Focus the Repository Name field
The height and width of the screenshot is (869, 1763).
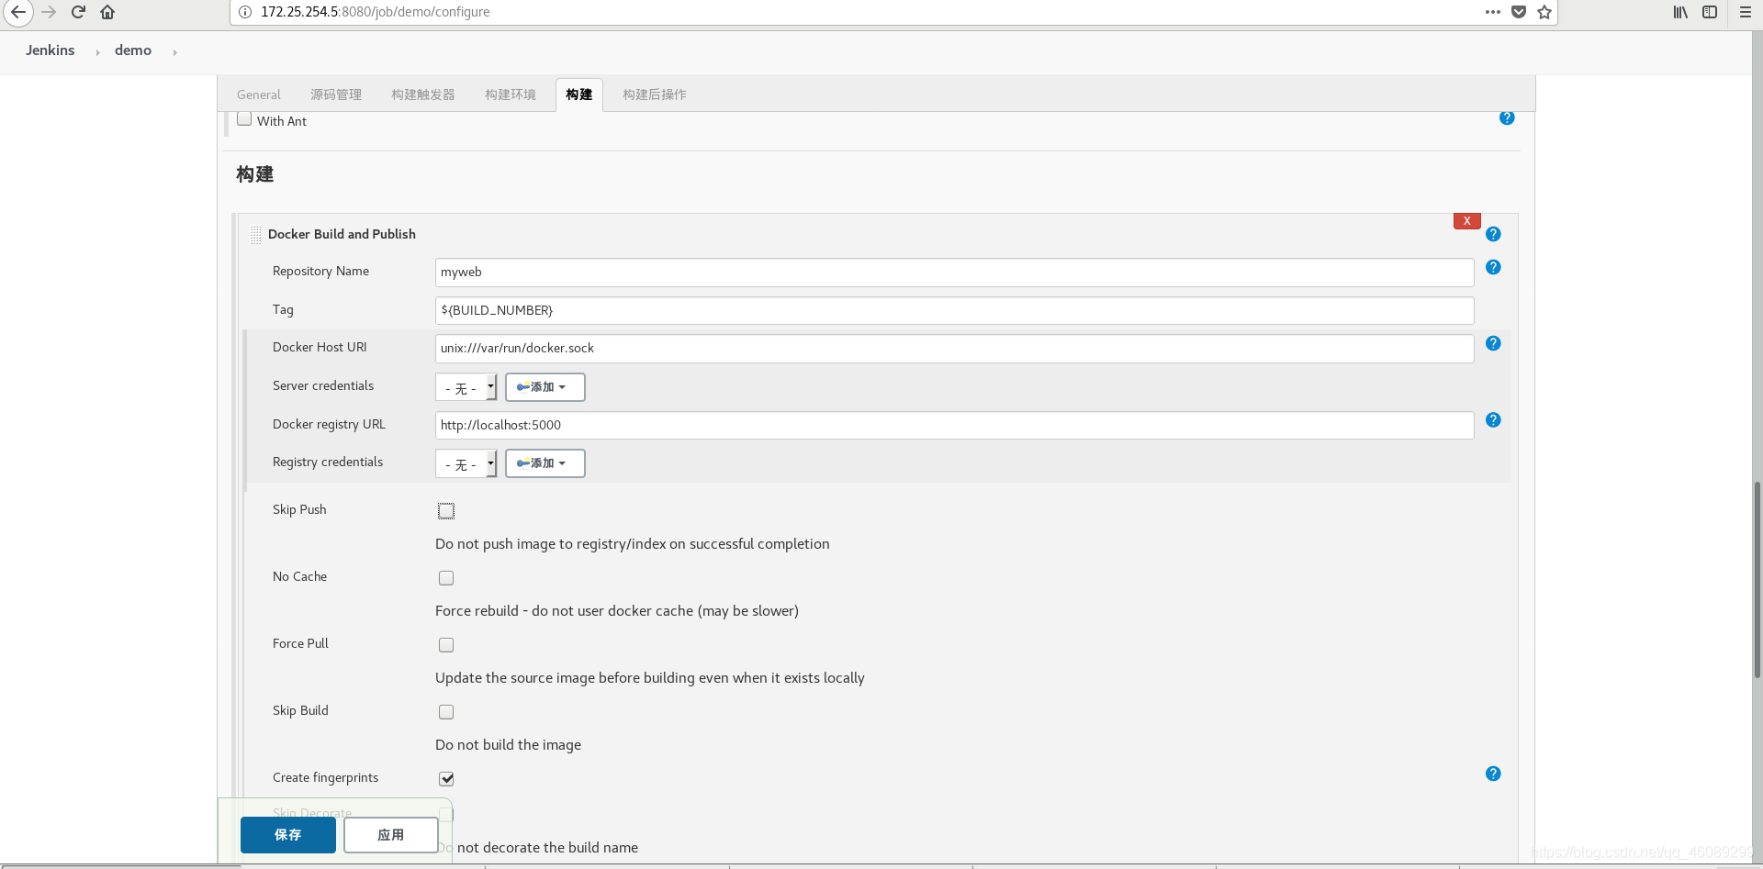[x=955, y=273]
